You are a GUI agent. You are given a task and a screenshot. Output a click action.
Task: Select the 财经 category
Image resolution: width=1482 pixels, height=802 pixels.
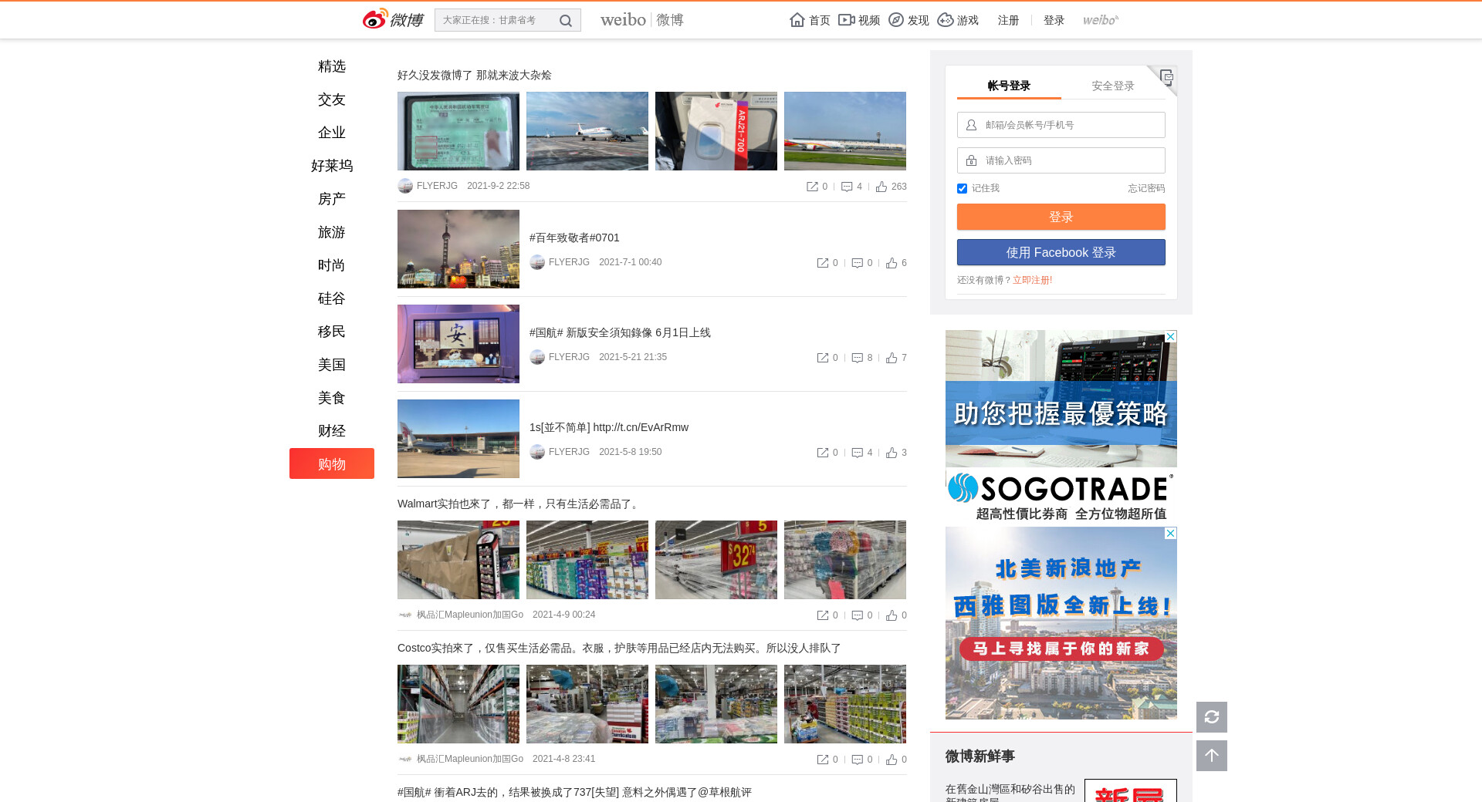(332, 431)
